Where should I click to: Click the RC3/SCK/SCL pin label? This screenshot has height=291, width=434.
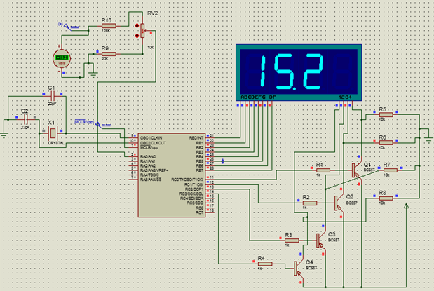point(191,194)
